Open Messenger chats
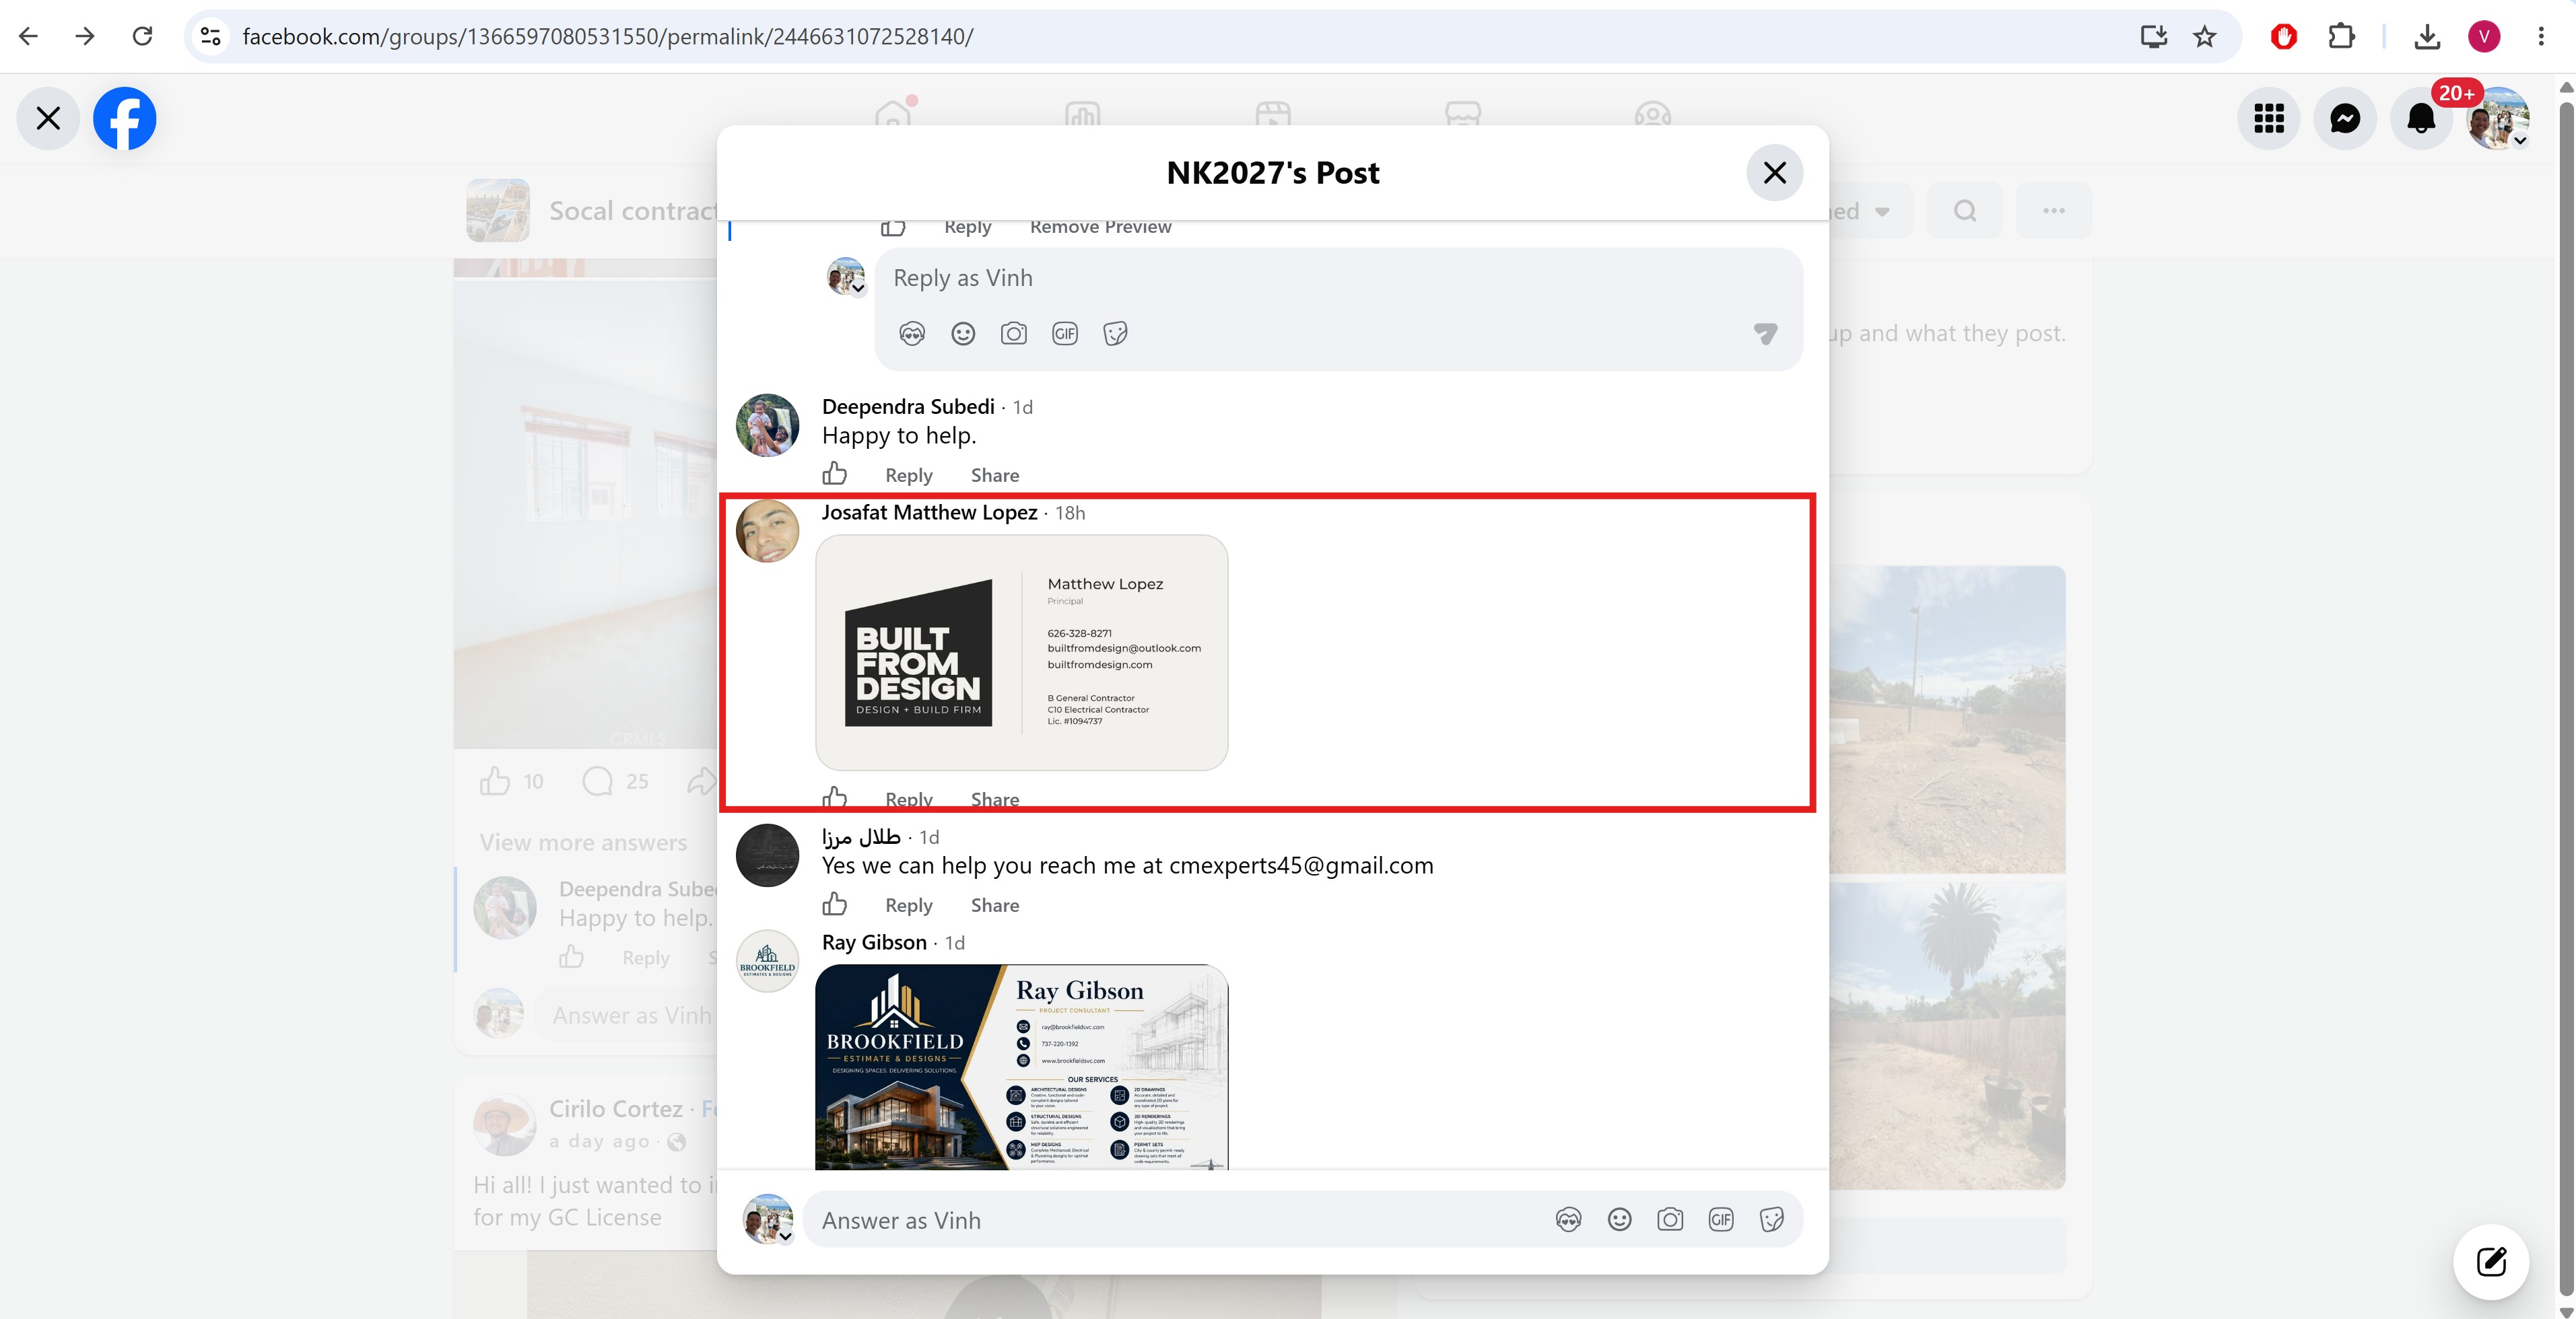 [x=2345, y=118]
